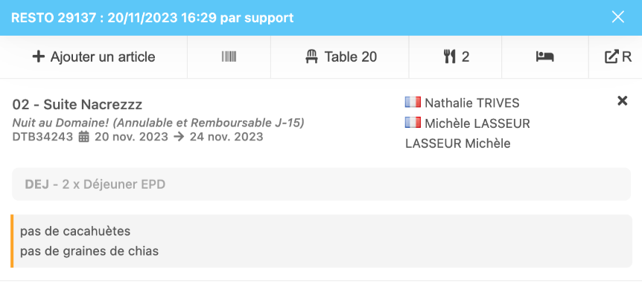The width and height of the screenshot is (642, 284).
Task: Click French flag next to Nathalie TRIVES
Action: [x=413, y=102]
